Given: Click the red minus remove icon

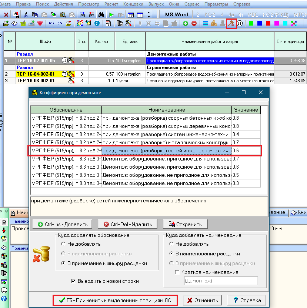Looking at the screenshot, I should coord(194,24).
